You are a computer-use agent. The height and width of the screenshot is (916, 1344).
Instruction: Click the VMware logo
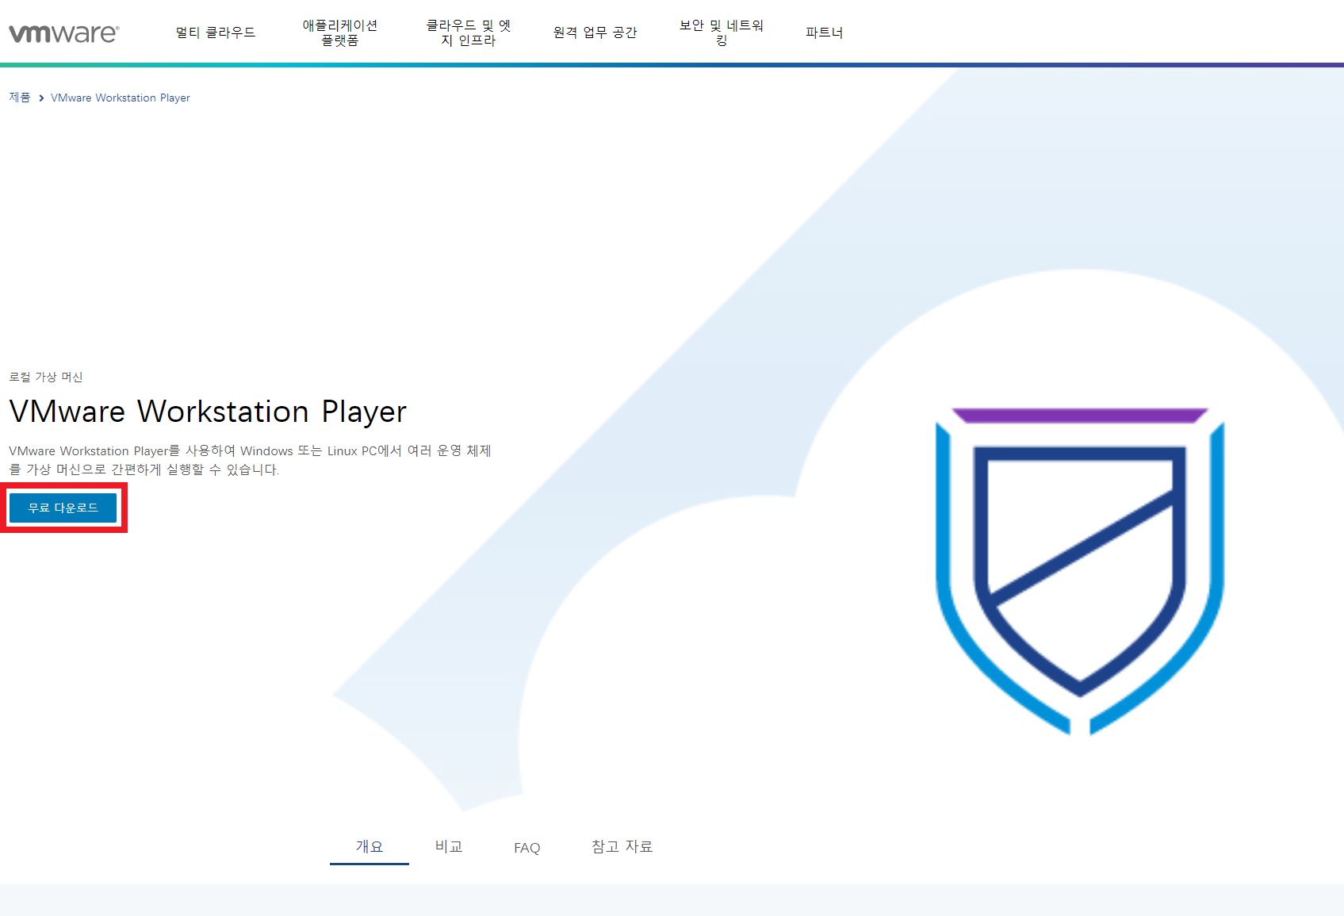click(x=63, y=33)
